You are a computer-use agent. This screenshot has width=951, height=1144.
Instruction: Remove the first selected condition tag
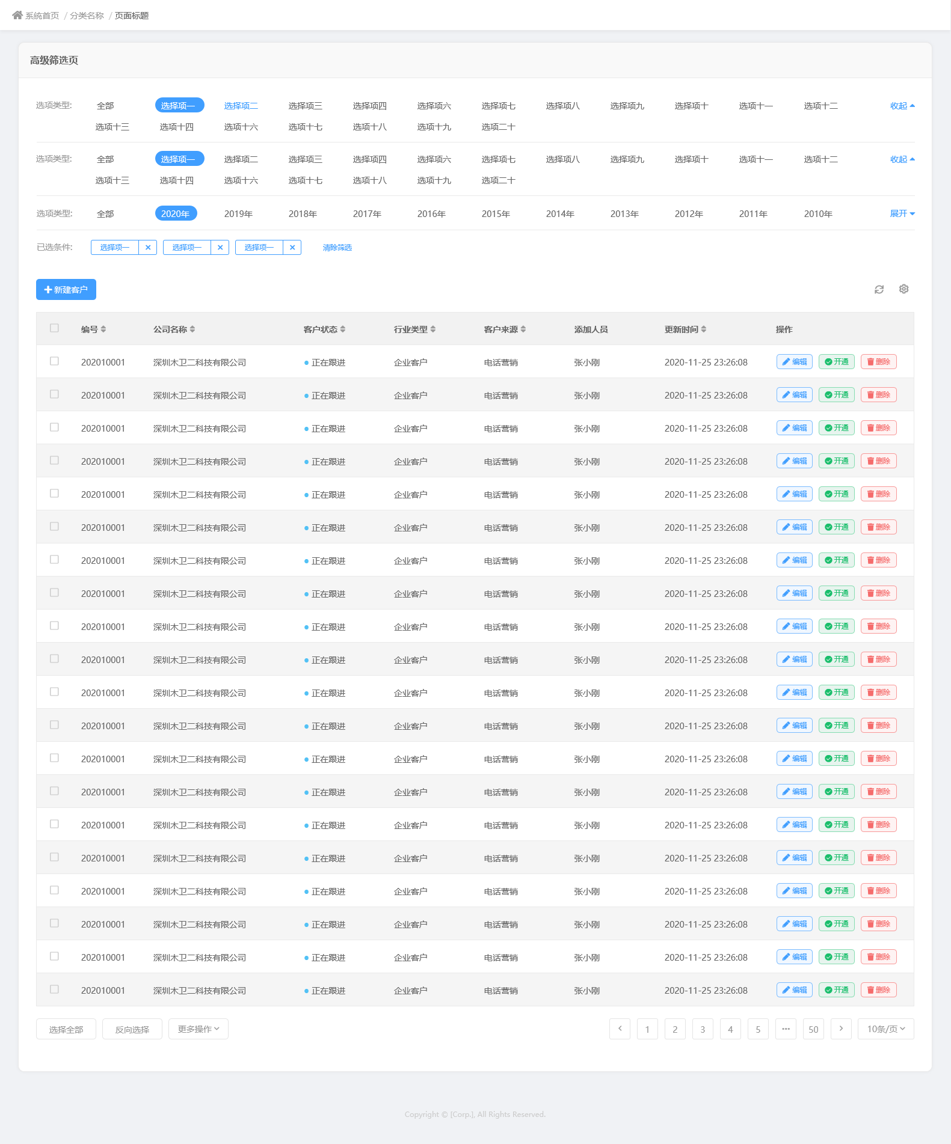[x=148, y=247]
